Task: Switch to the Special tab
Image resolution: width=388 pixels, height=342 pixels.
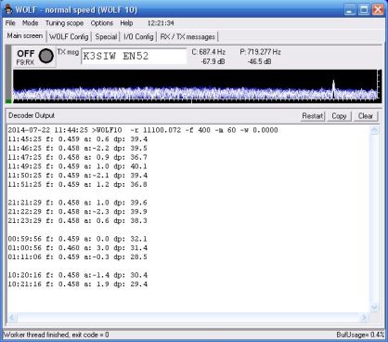Action: (x=106, y=37)
